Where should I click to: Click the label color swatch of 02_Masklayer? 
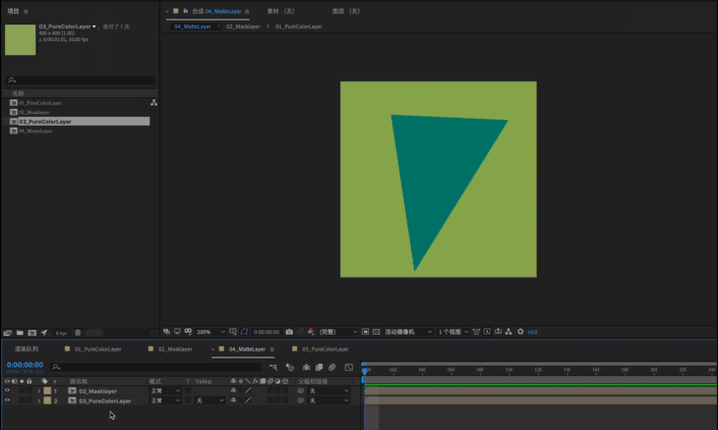pyautogui.click(x=47, y=391)
